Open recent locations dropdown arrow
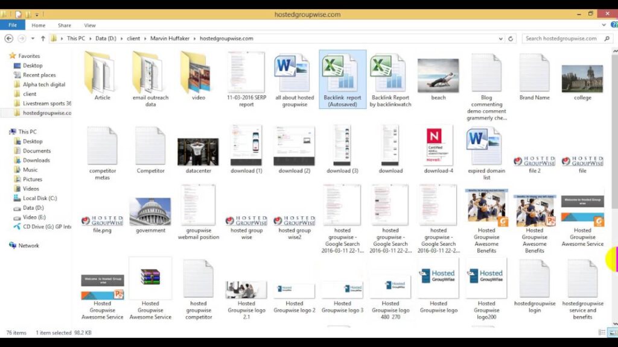Screen dimensions: 618x347 [x=33, y=39]
